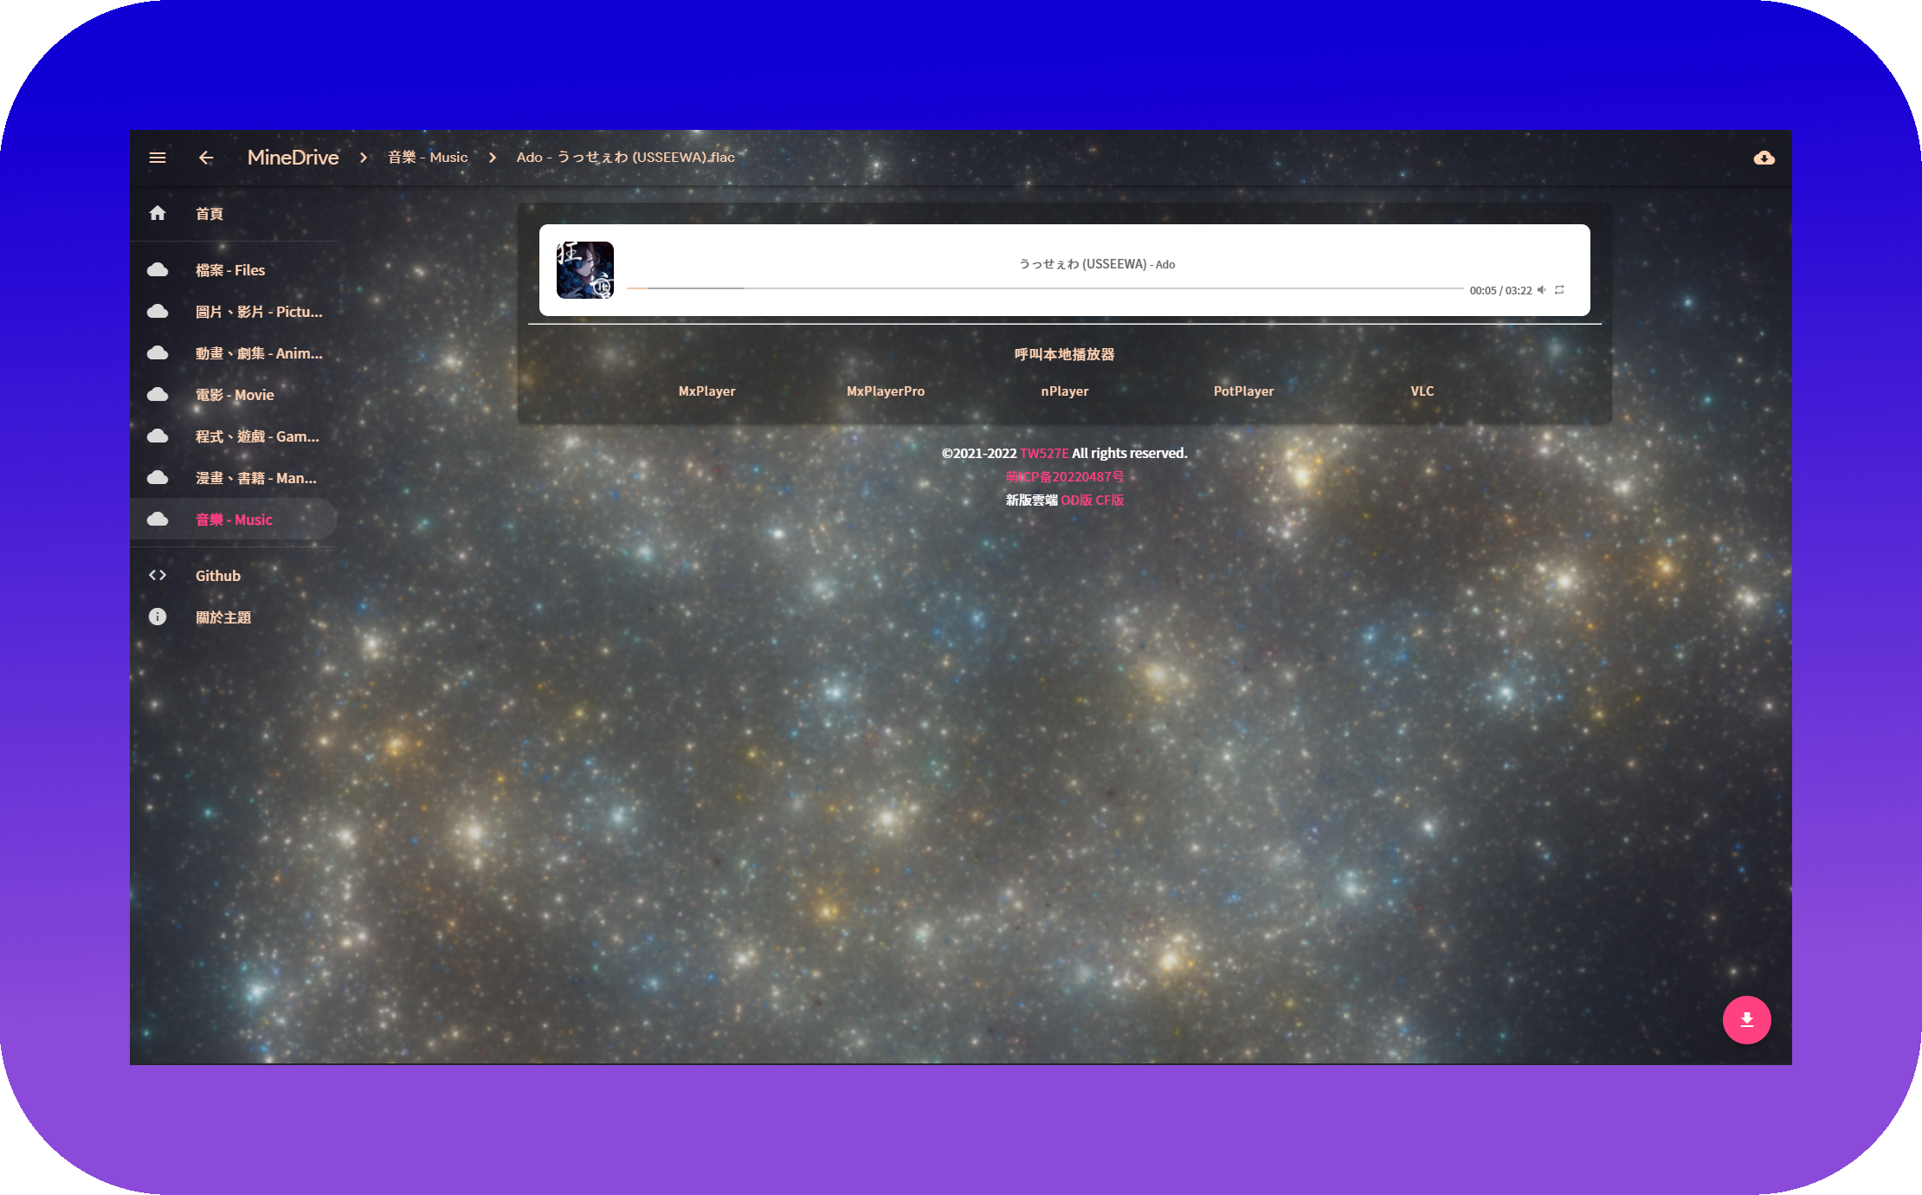The height and width of the screenshot is (1195, 1922).
Task: Click the cloud download icon top right
Action: (1764, 158)
